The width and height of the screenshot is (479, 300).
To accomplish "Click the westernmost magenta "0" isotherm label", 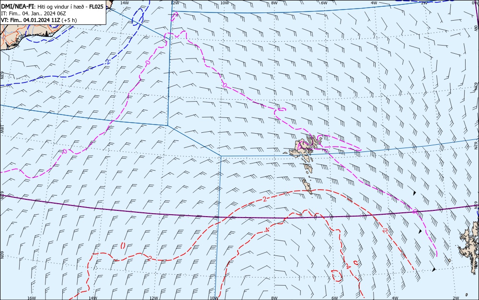I will 65,151.
